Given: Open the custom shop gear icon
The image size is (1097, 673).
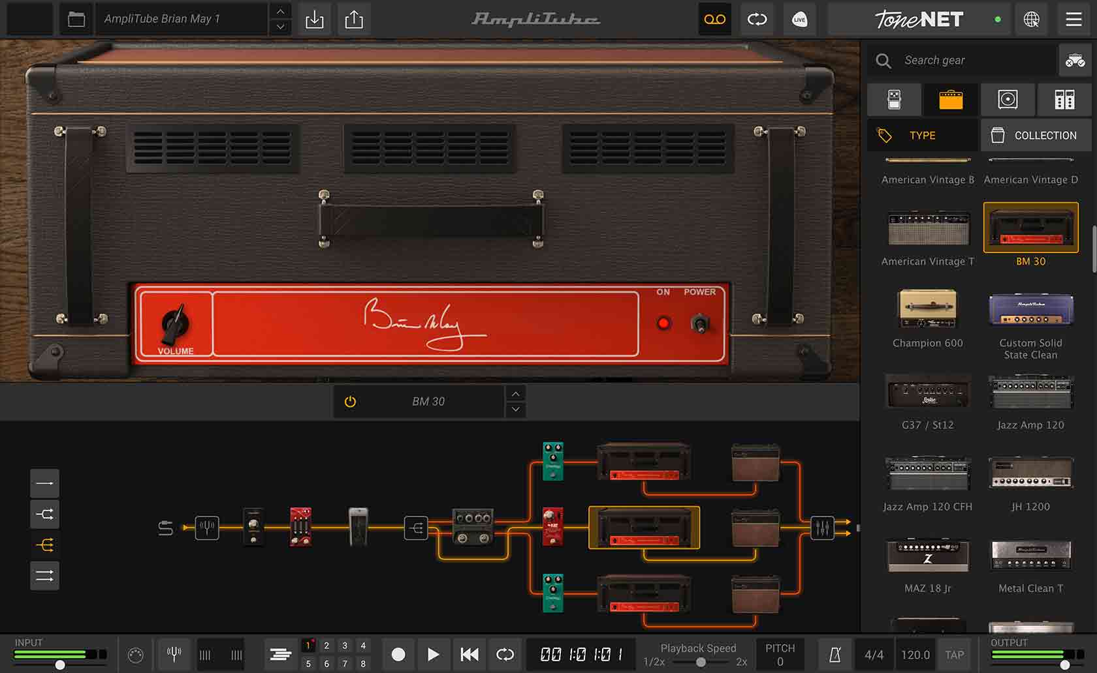Looking at the screenshot, I should tap(1075, 60).
